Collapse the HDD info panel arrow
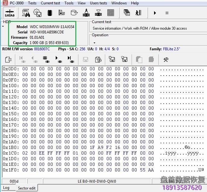The image size is (207, 192). click(3, 27)
